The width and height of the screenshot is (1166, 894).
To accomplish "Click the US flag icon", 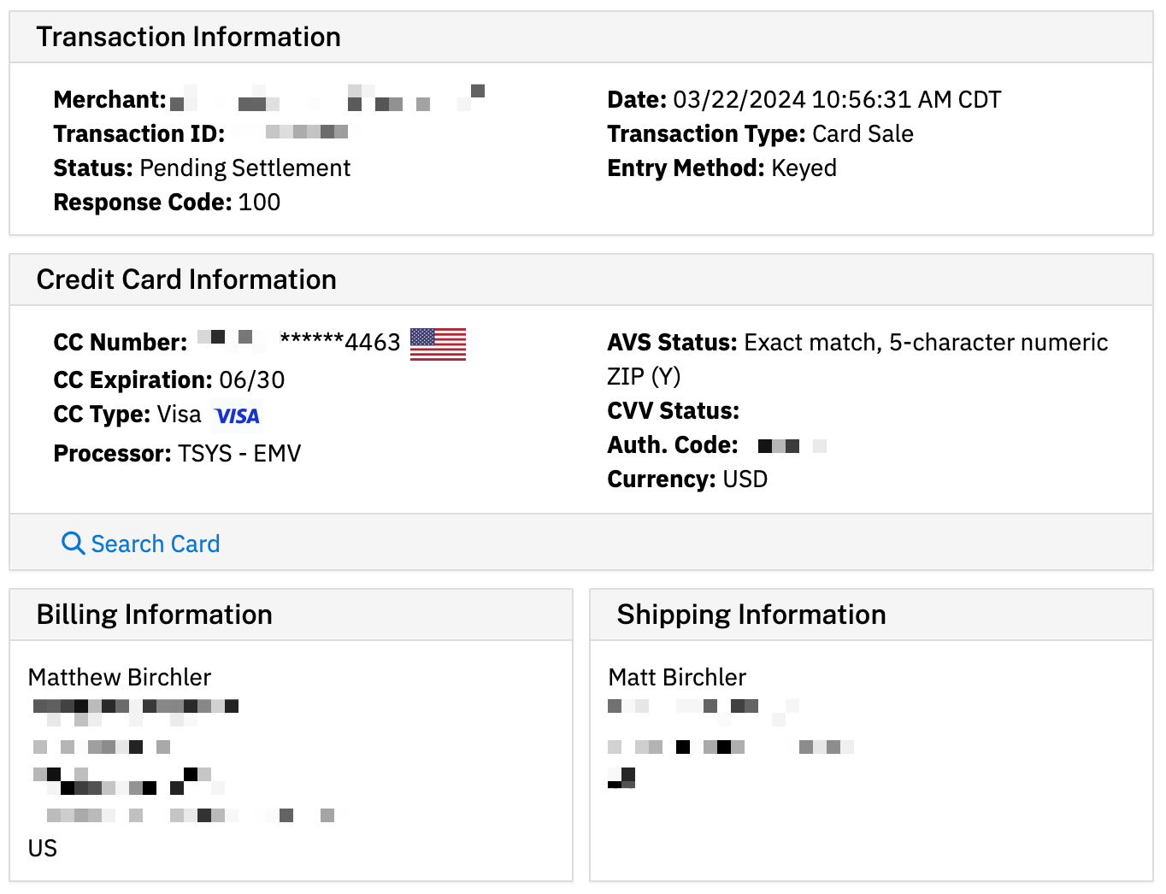I will [438, 344].
